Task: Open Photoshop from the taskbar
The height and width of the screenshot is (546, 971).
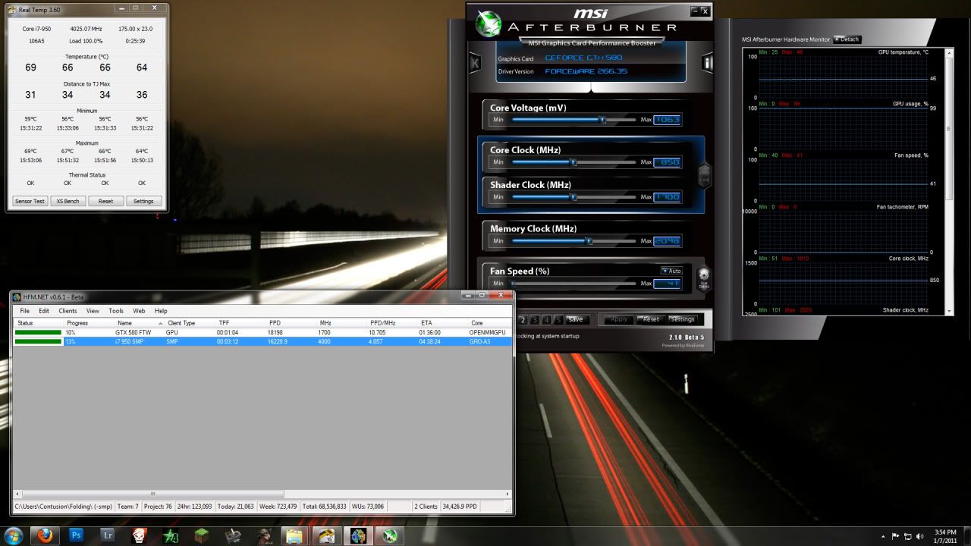Action: (x=76, y=536)
